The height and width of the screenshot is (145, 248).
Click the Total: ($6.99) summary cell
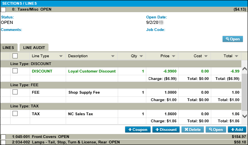coord(227,79)
